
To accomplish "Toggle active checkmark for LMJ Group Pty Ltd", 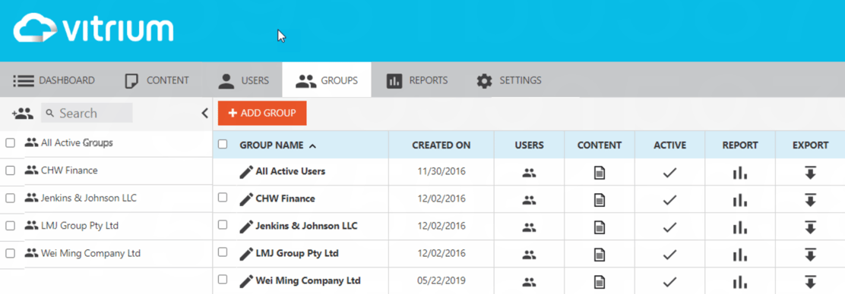I will (x=669, y=255).
